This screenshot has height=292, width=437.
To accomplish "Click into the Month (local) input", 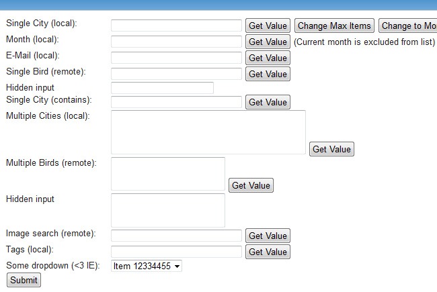I will pyautogui.click(x=176, y=42).
